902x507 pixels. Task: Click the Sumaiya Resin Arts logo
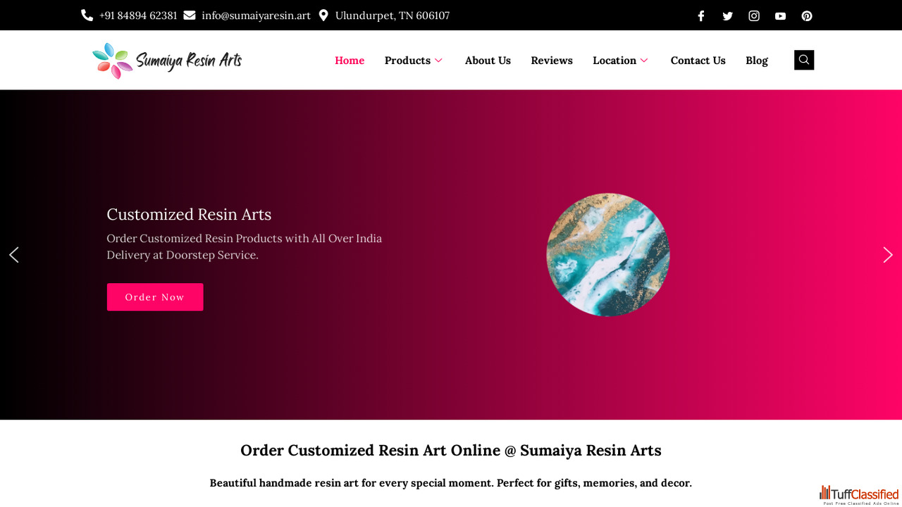click(167, 61)
